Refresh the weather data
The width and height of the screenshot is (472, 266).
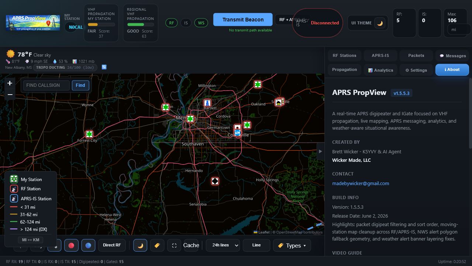point(104,67)
